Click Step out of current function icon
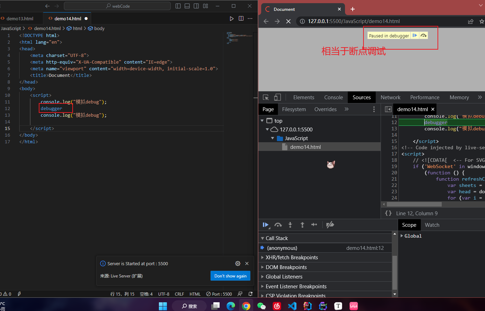Screen dimensions: 485x311 [302, 225]
